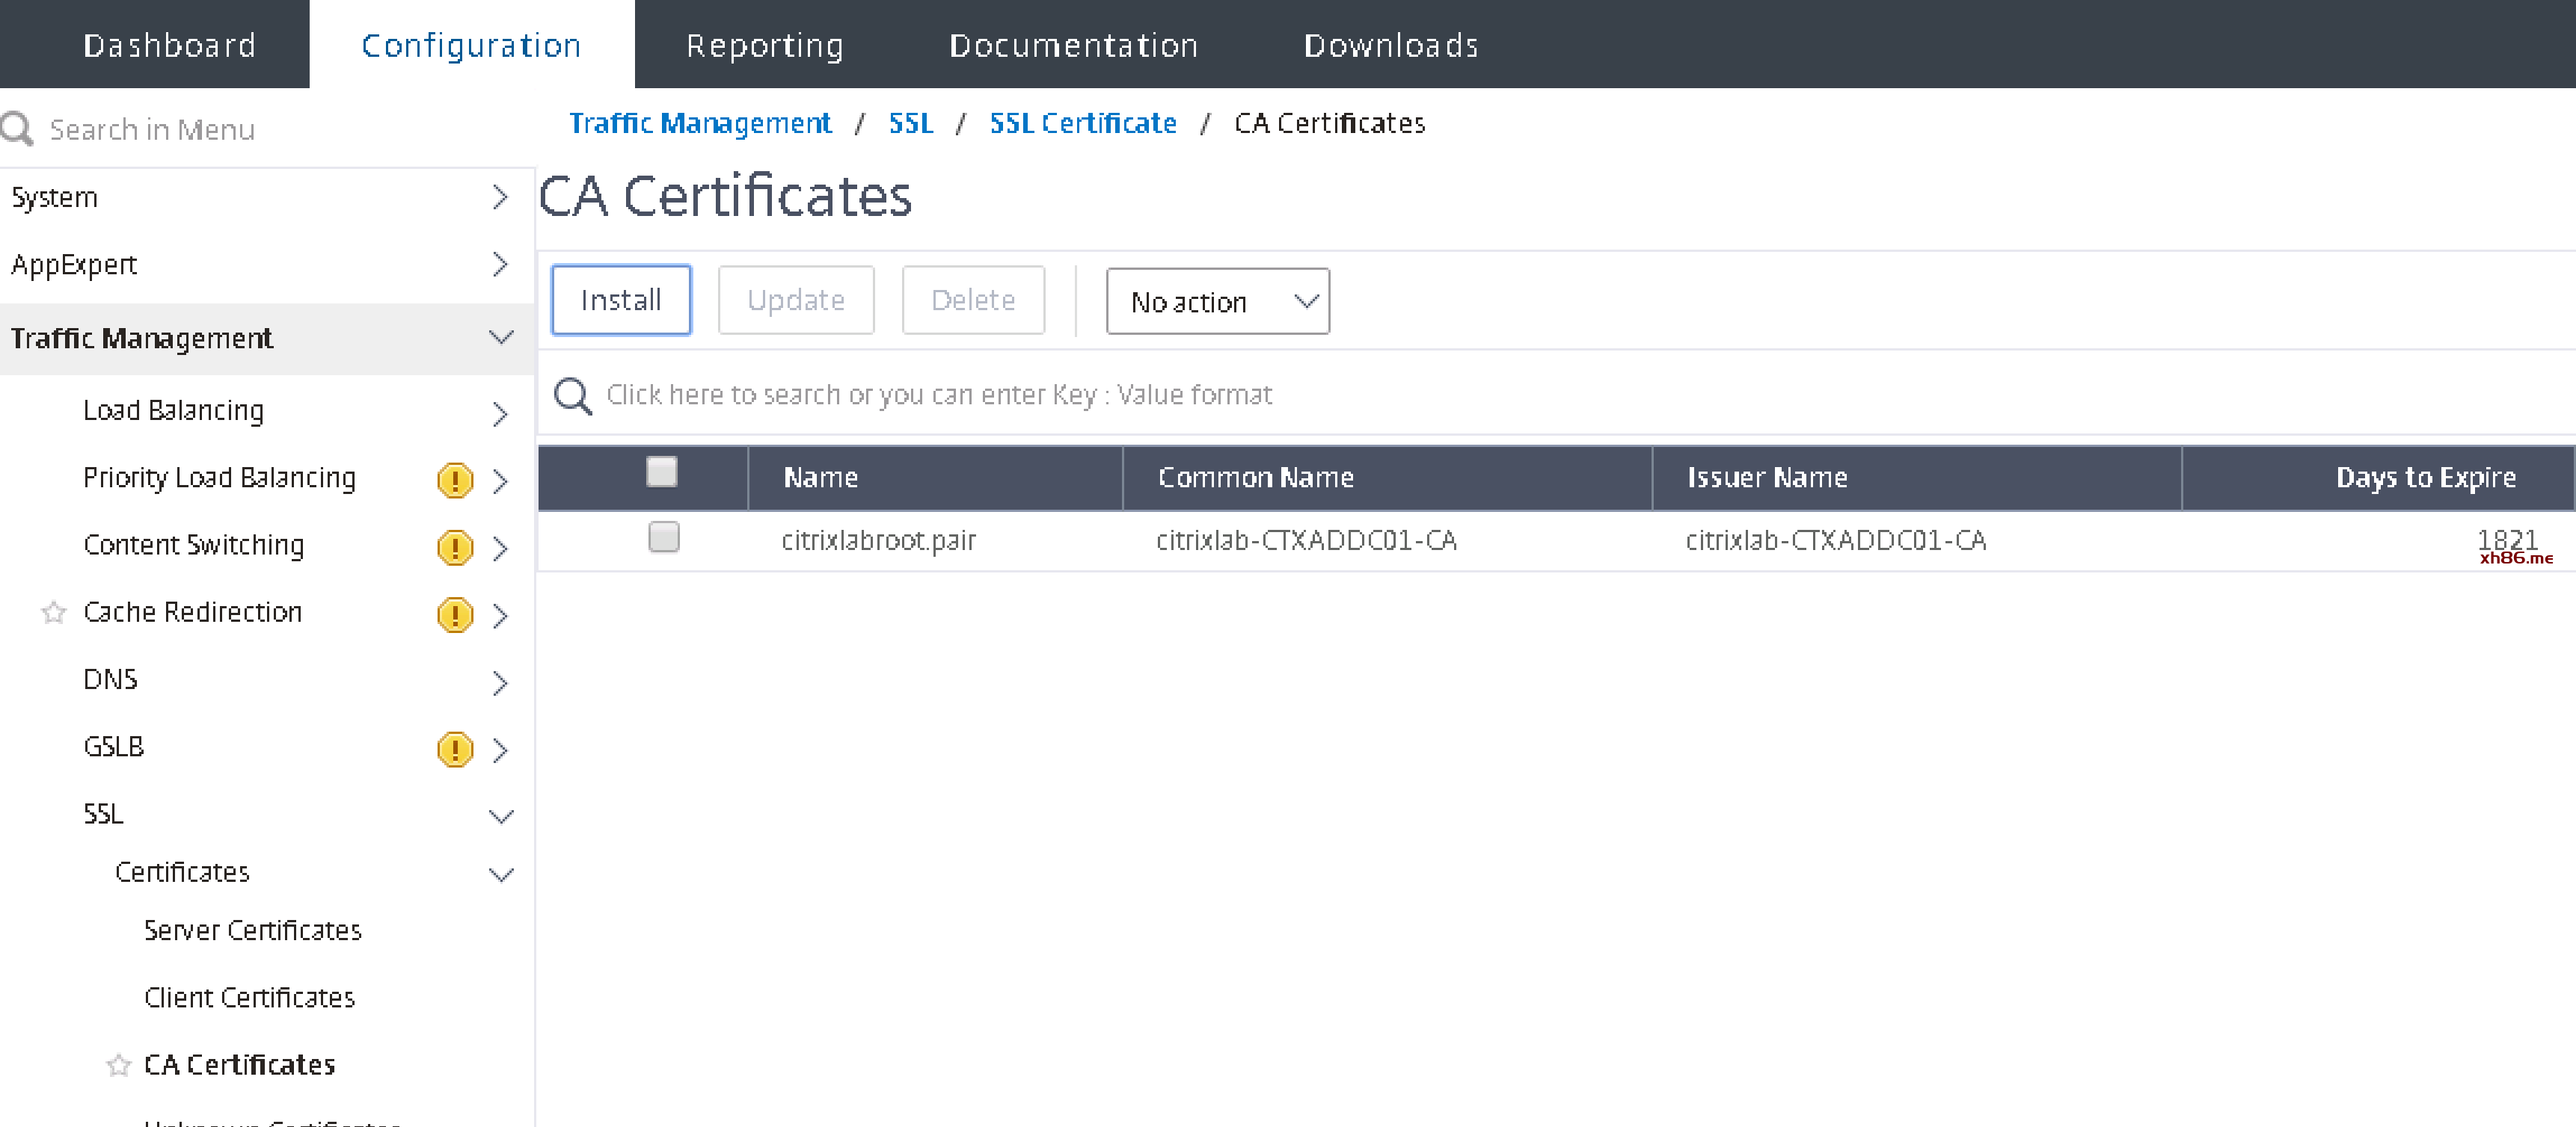The width and height of the screenshot is (2576, 1127).
Task: Click the Search in Menu magnifier icon
Action: 17,129
